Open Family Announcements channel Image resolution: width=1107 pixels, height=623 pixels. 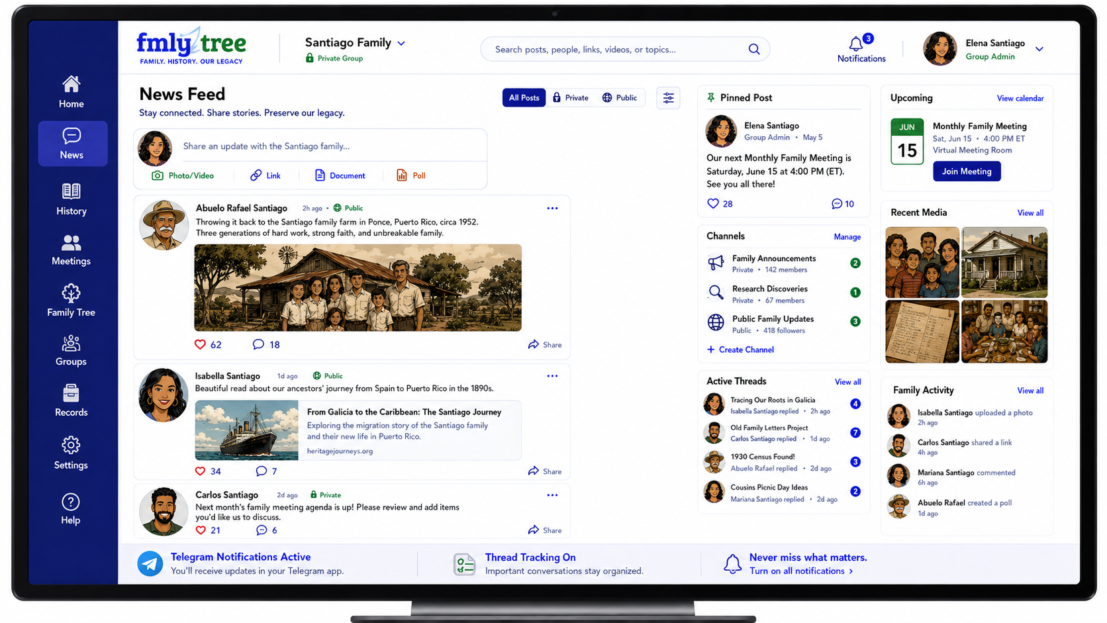click(783, 264)
